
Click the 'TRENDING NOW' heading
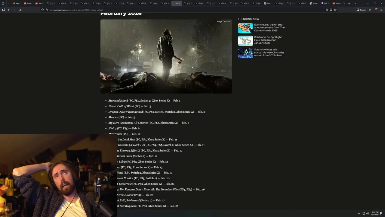pyautogui.click(x=248, y=19)
